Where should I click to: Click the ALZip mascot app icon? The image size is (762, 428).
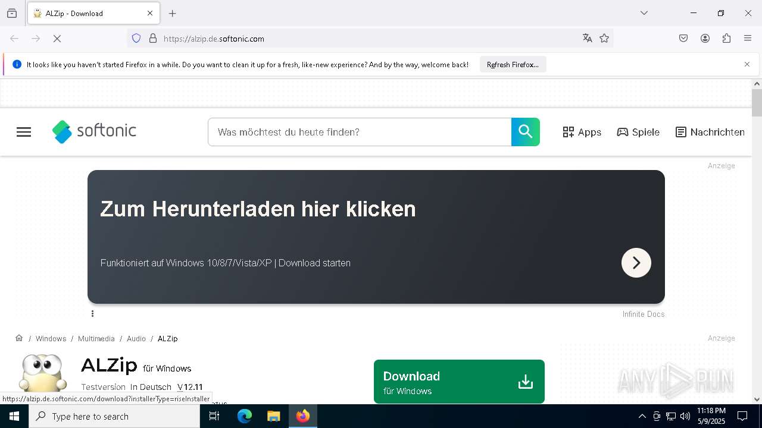tap(42, 373)
